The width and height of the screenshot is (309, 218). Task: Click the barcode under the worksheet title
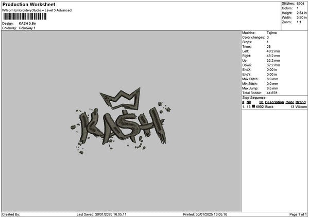pos(25,16)
